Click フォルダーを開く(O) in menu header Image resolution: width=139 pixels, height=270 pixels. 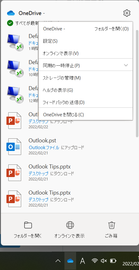tap(111, 29)
